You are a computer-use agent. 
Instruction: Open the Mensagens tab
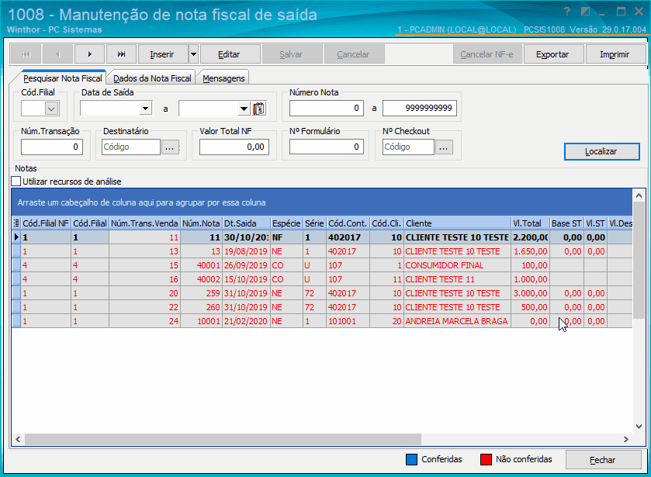pyautogui.click(x=223, y=78)
